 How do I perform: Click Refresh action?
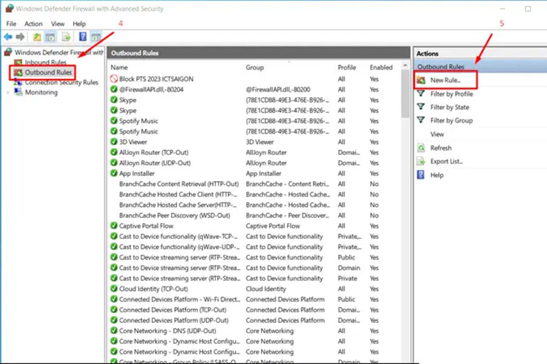click(x=441, y=148)
